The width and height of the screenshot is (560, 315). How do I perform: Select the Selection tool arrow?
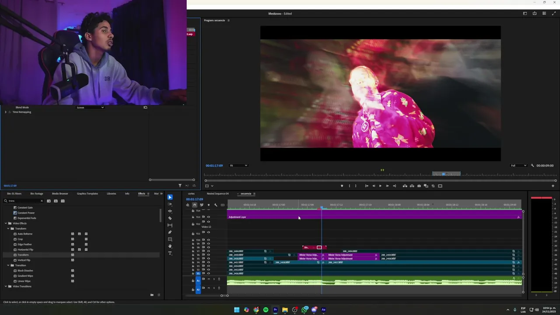tap(170, 197)
